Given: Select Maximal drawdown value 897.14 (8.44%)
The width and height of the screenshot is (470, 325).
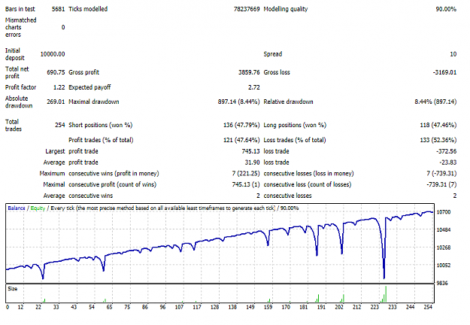Looking at the screenshot, I should click(x=238, y=102).
